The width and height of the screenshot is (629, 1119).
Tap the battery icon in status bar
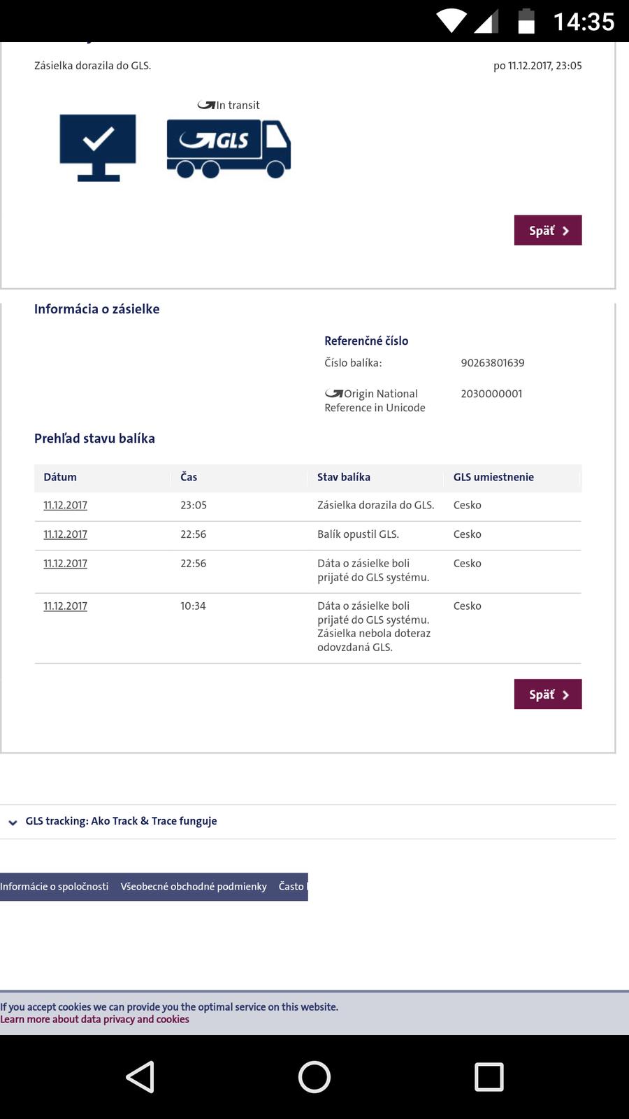pyautogui.click(x=526, y=21)
